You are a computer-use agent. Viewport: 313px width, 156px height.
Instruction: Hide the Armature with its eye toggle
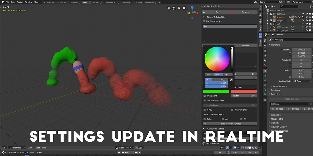307,17
